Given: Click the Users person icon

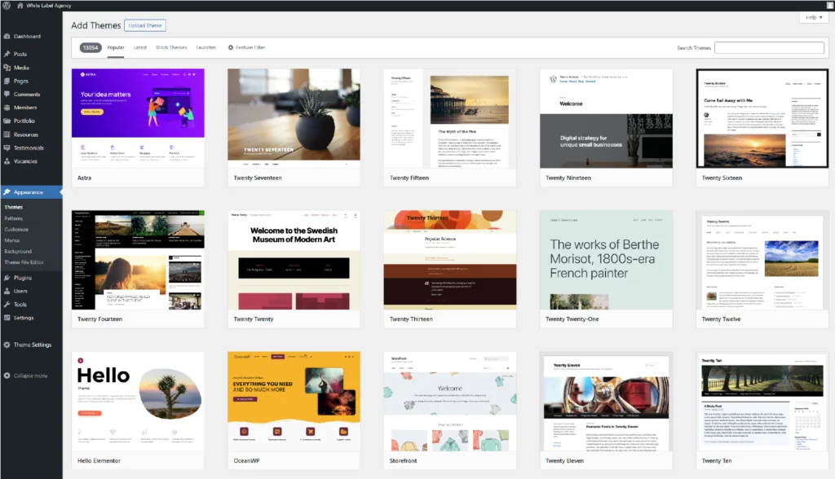Looking at the screenshot, I should [7, 291].
